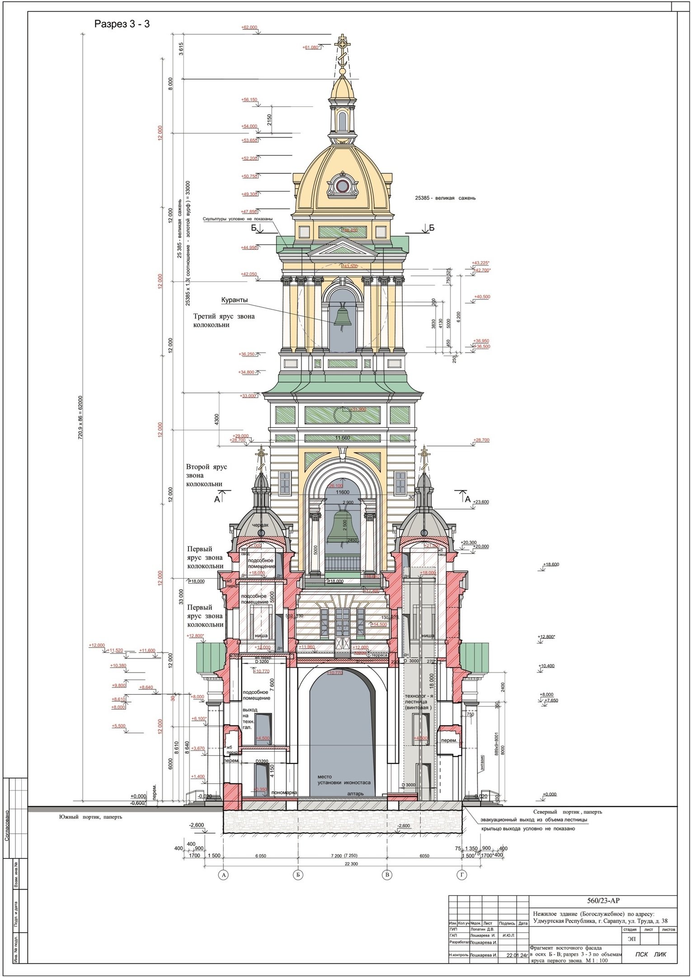Click the project code 560/23-АР
The height and width of the screenshot is (977, 692).
(x=603, y=900)
